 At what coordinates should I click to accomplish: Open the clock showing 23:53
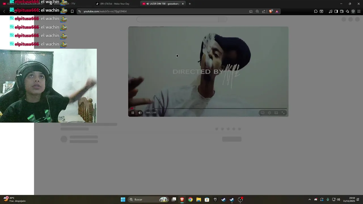click(349, 199)
